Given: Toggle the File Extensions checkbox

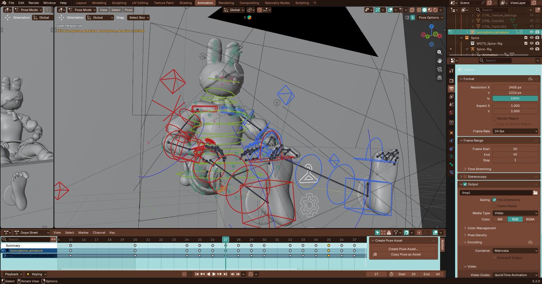Looking at the screenshot, I should (494, 200).
